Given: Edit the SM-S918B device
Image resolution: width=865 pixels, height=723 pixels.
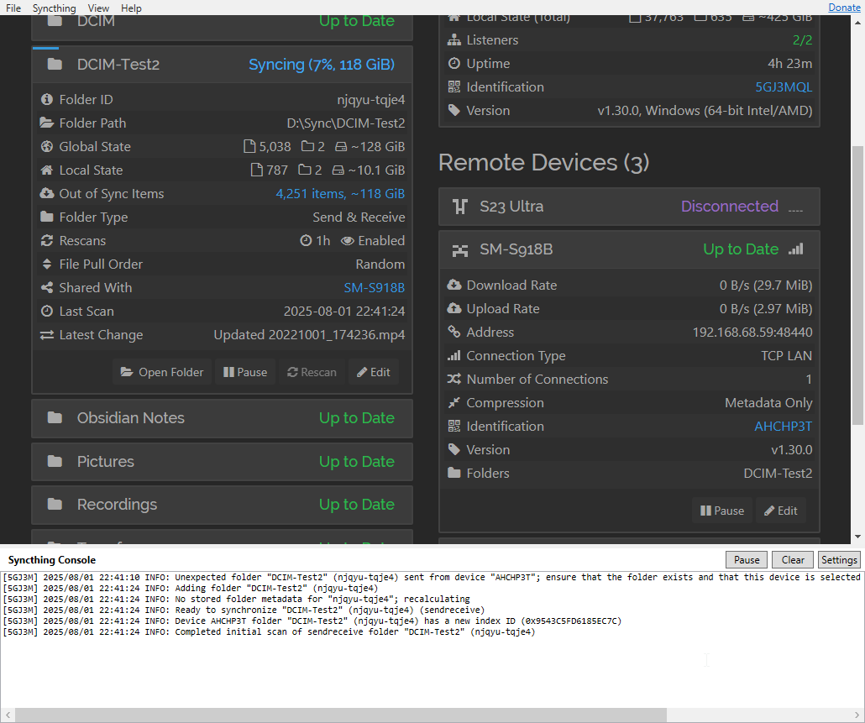Looking at the screenshot, I should [x=780, y=511].
